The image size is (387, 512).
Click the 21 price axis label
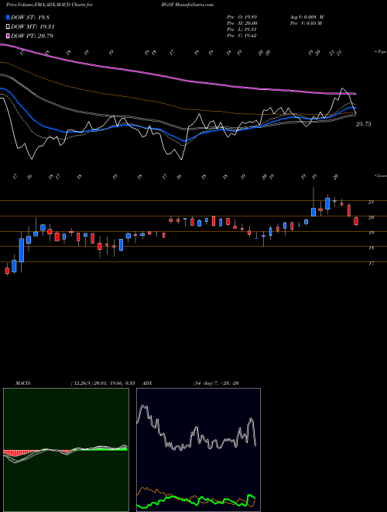371,202
